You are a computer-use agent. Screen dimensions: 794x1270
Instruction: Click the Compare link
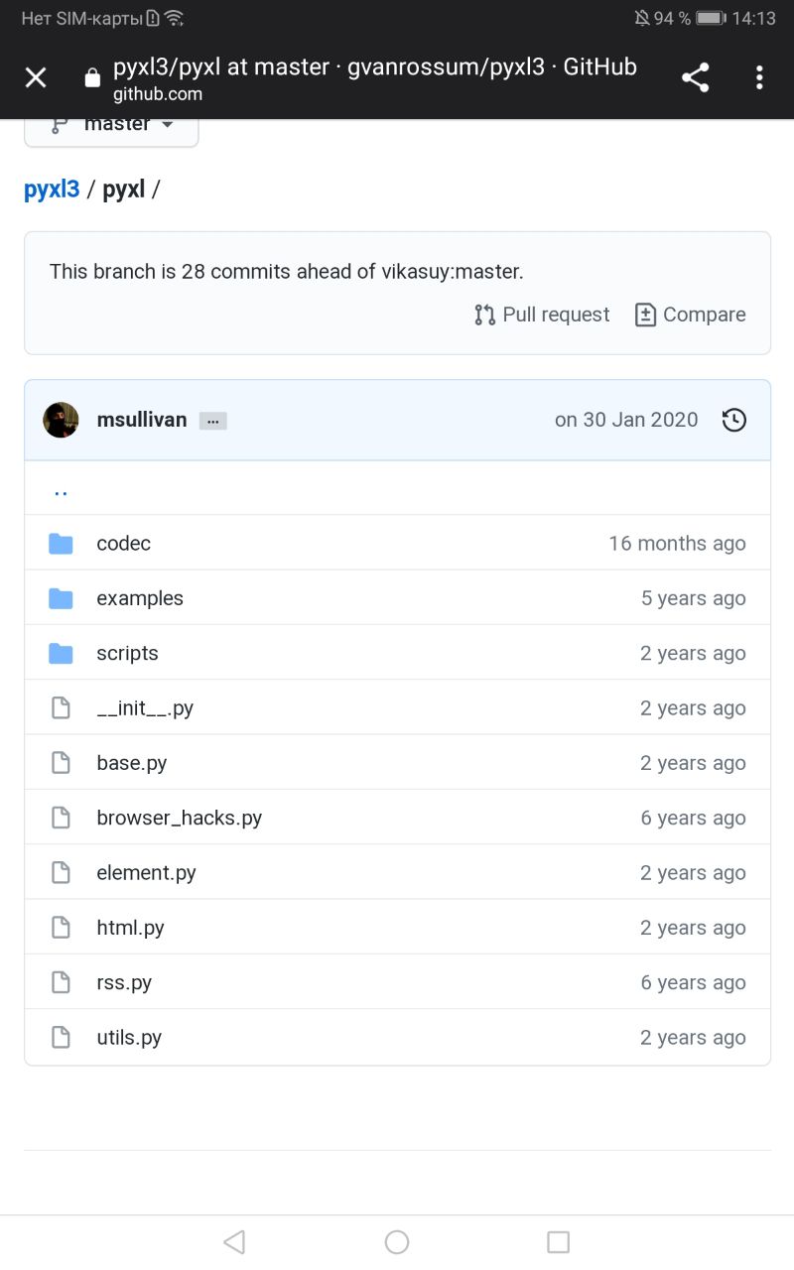point(690,315)
